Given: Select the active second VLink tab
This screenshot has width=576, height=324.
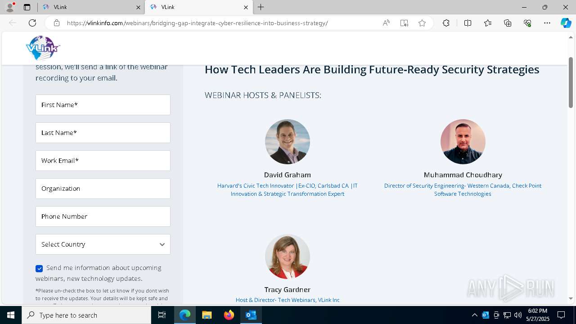Looking at the screenshot, I should tap(198, 7).
